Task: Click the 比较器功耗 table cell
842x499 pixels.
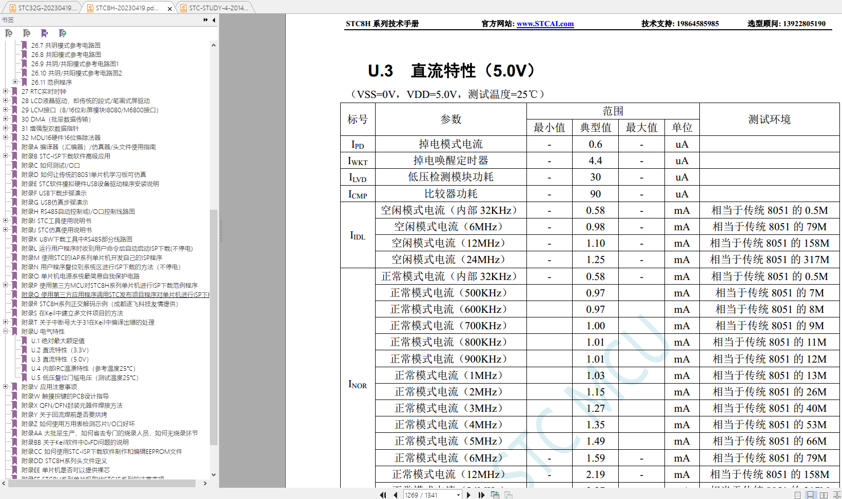Action: 451,194
